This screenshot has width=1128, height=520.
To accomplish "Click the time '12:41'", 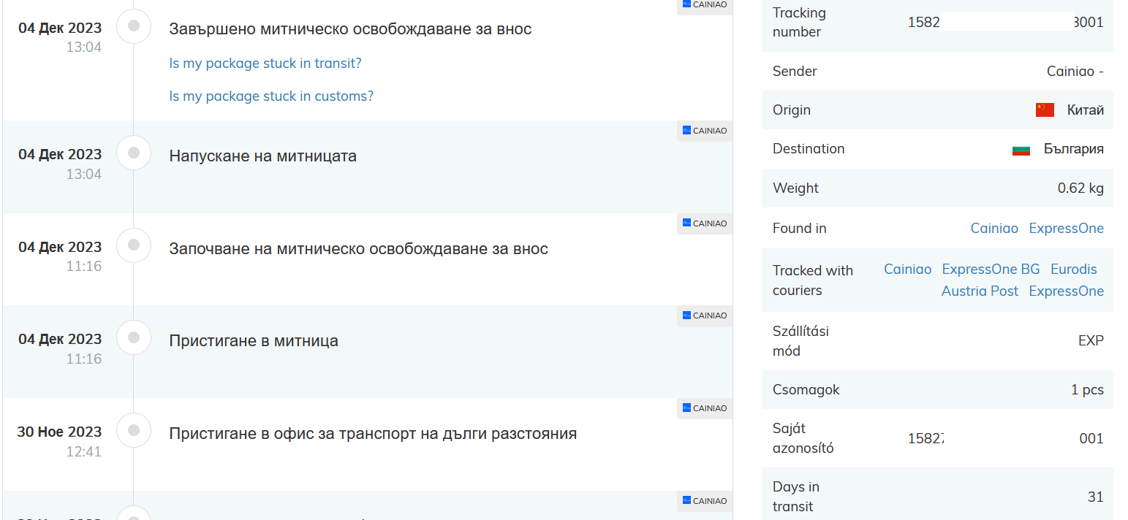I will [x=84, y=452].
